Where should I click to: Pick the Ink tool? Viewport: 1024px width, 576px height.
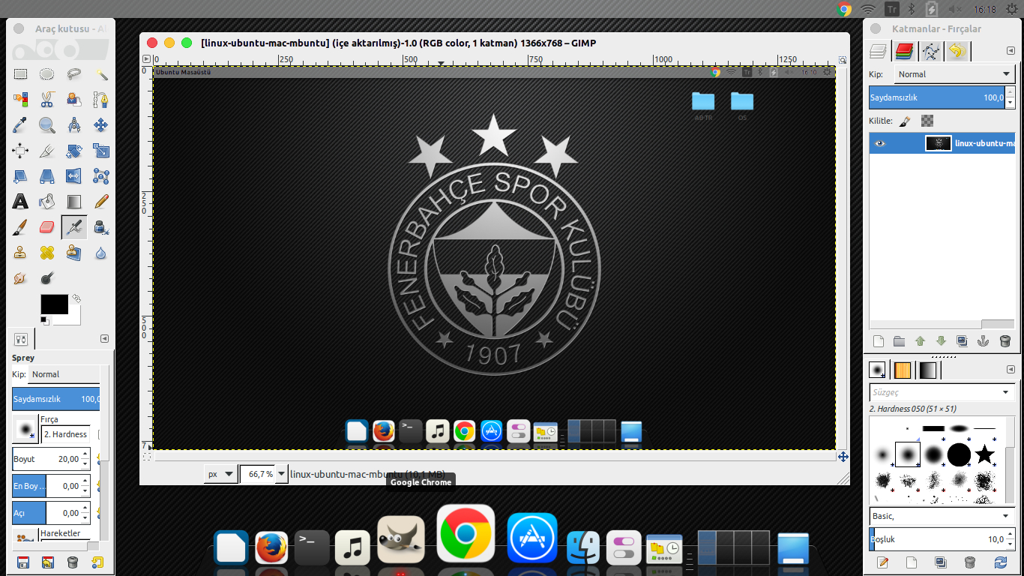[101, 226]
